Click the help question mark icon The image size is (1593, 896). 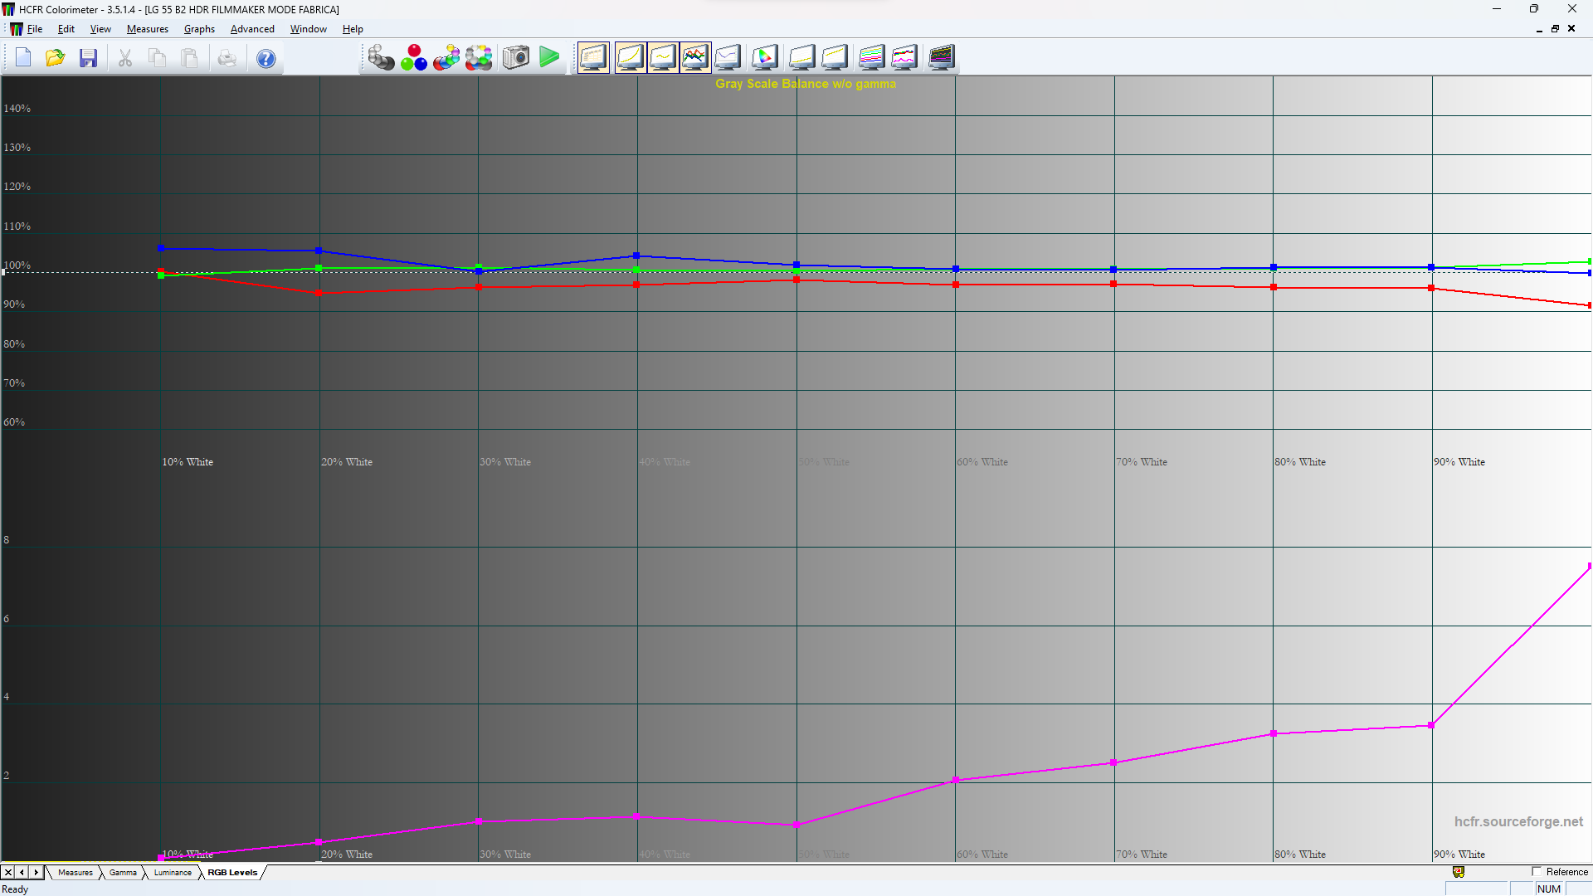[x=265, y=59]
